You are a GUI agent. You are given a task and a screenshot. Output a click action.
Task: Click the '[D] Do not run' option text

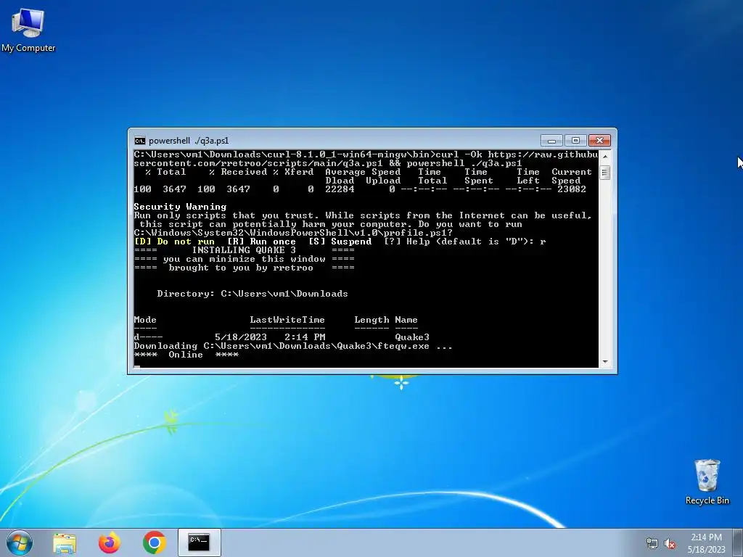coord(174,242)
